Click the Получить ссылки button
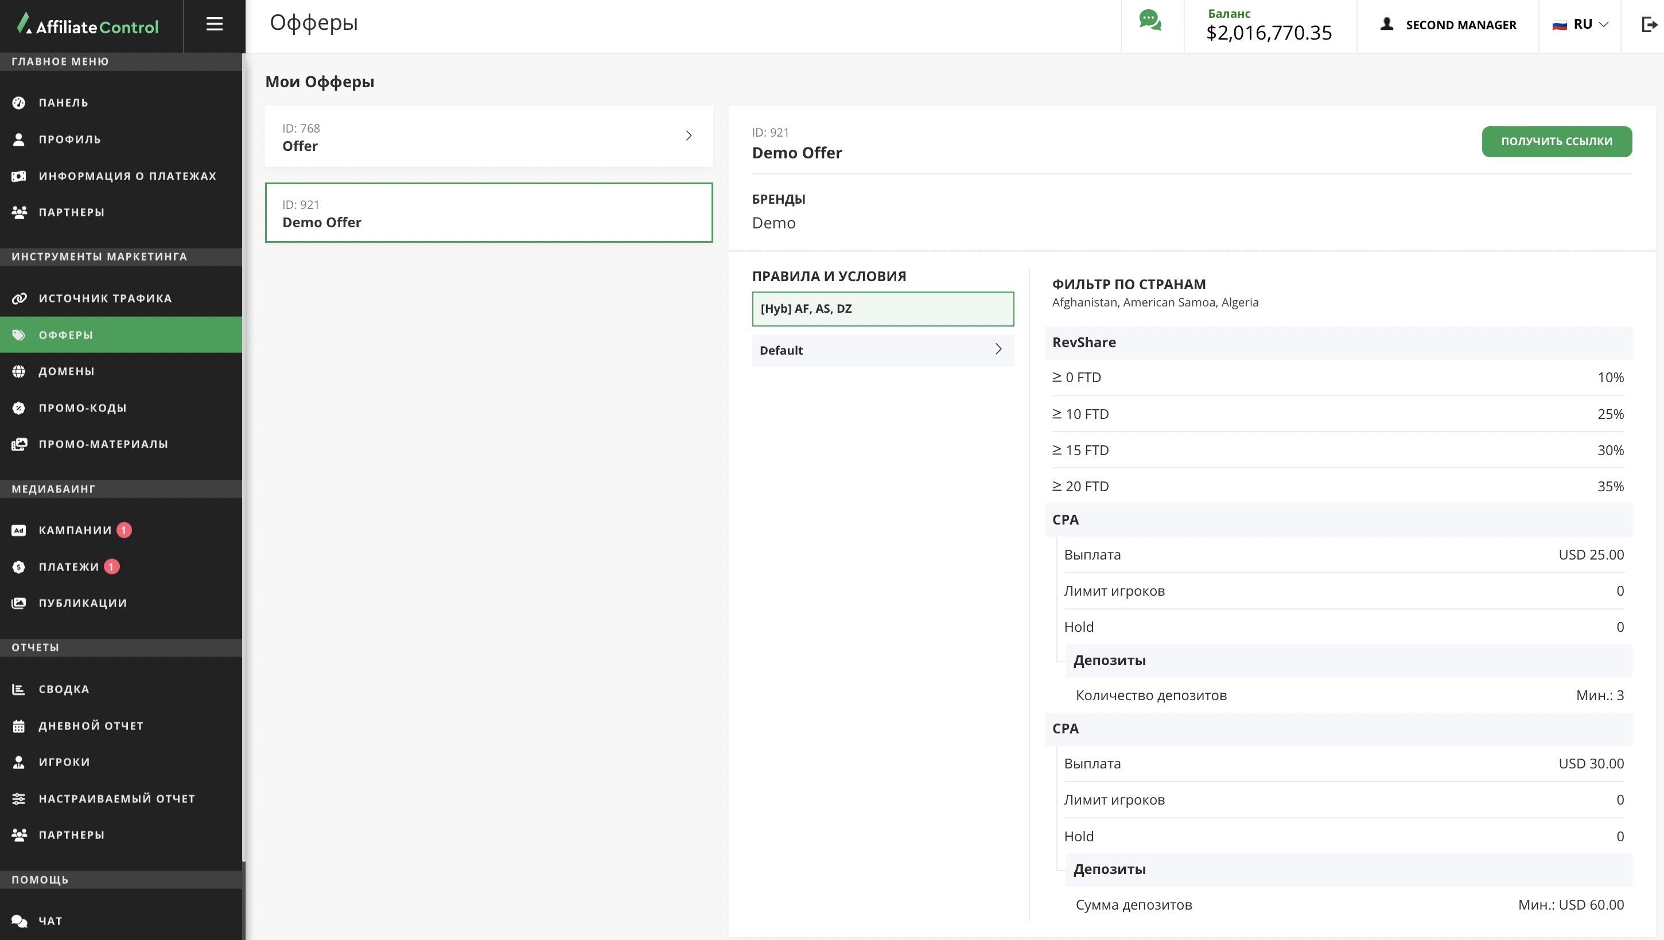The height and width of the screenshot is (940, 1664). [x=1556, y=142]
